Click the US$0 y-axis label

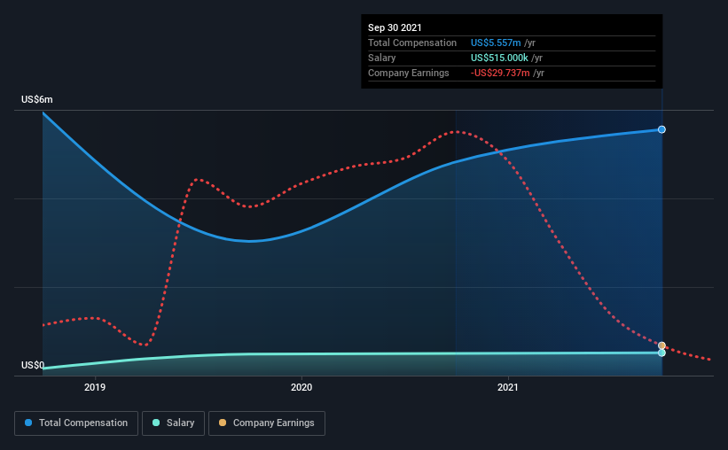(33, 366)
